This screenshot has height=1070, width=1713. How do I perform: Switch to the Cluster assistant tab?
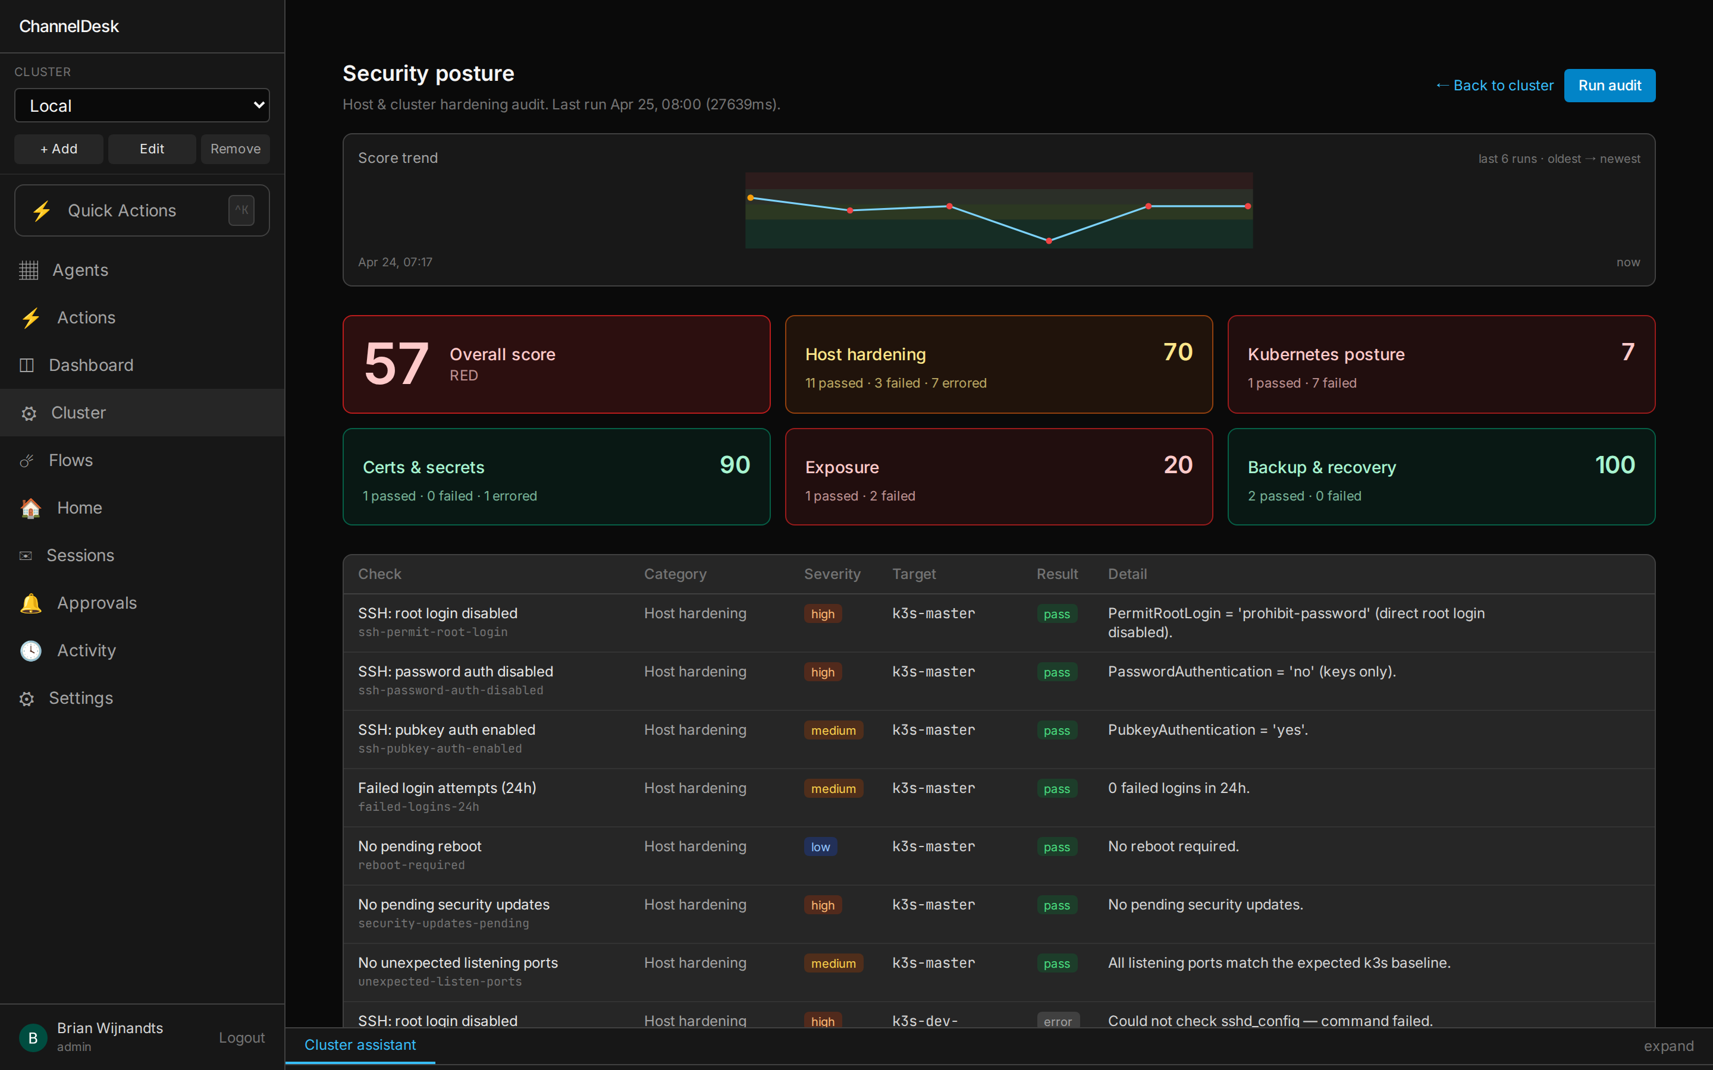coord(360,1045)
